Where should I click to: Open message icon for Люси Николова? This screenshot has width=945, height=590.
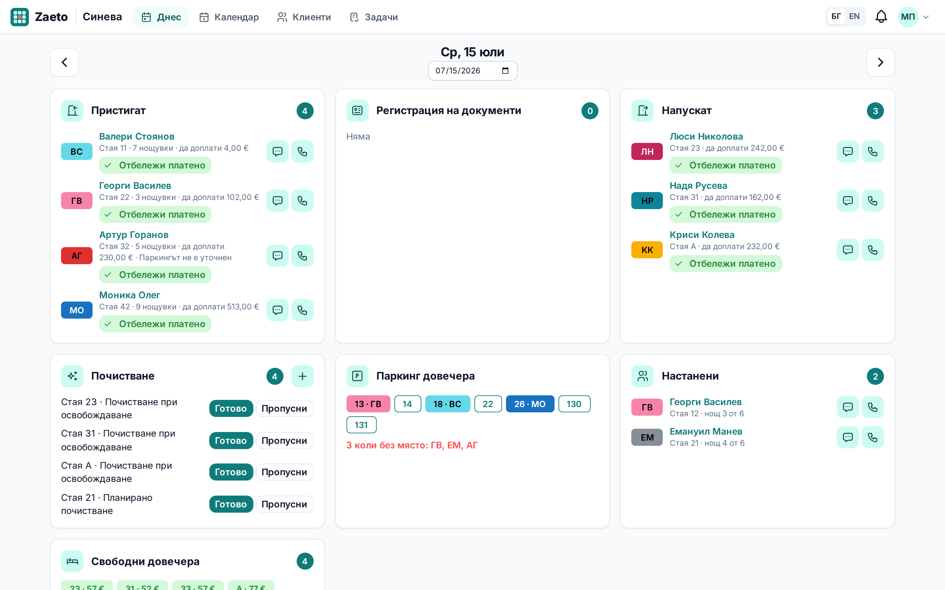tap(847, 151)
